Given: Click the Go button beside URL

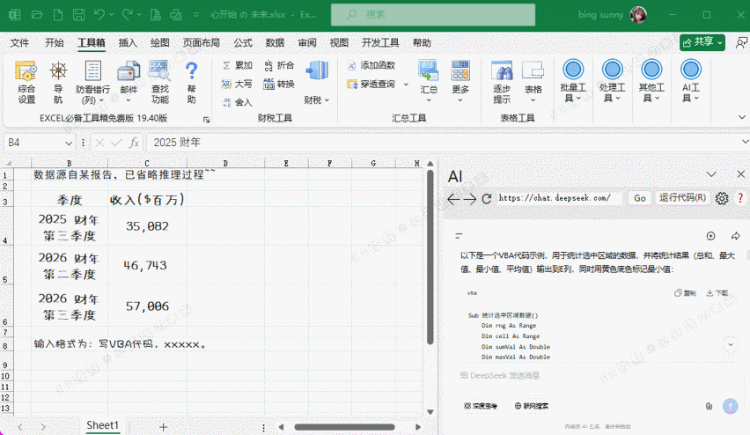Looking at the screenshot, I should [x=640, y=198].
